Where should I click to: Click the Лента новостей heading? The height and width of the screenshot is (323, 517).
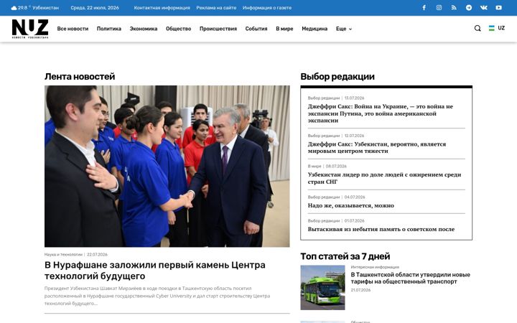click(80, 77)
